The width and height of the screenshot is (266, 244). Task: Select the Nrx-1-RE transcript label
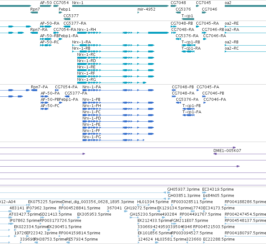86,67
